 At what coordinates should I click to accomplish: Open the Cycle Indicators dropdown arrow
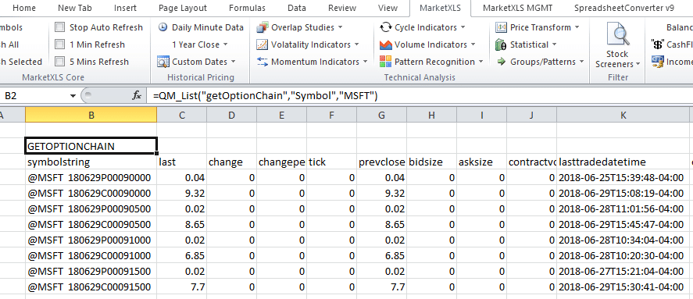click(463, 27)
